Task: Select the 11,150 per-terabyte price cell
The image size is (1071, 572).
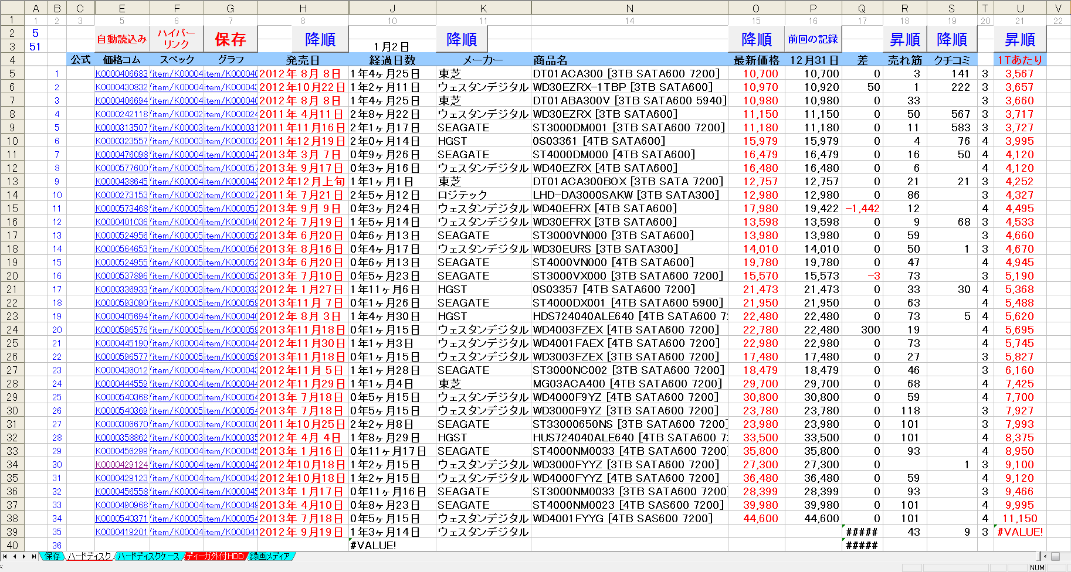Action: pos(1020,519)
